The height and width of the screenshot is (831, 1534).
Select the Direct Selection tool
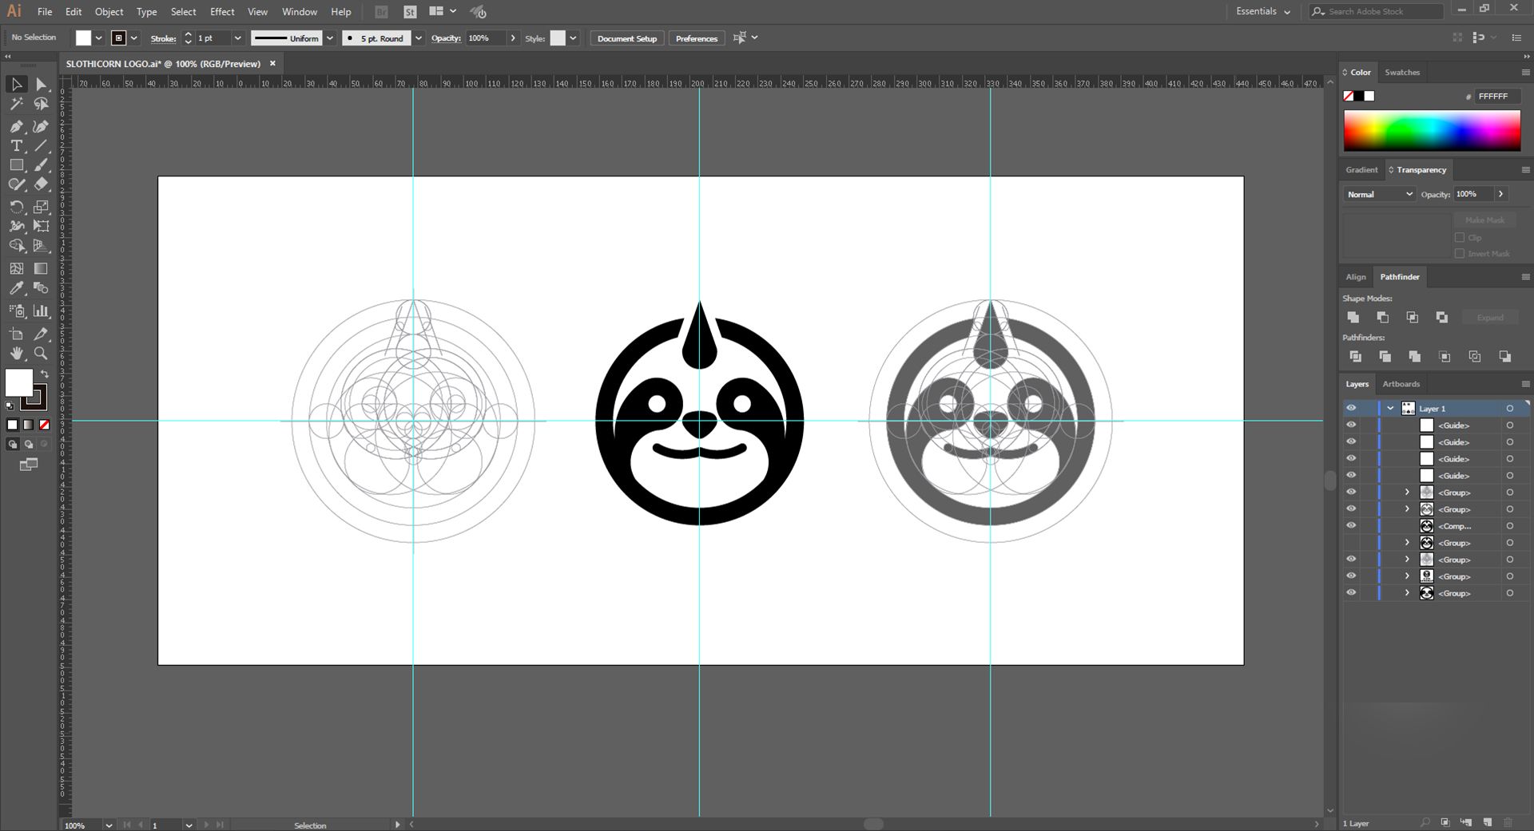(41, 84)
